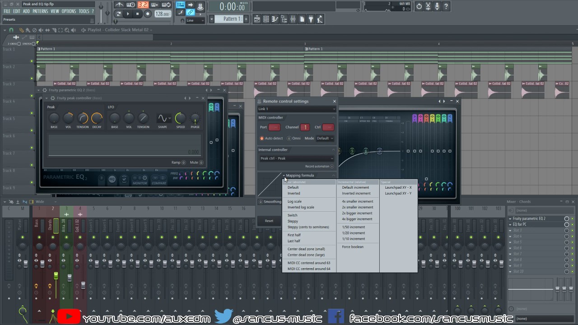Choose Inverted from mapping menu
The height and width of the screenshot is (325, 578).
pyautogui.click(x=294, y=193)
